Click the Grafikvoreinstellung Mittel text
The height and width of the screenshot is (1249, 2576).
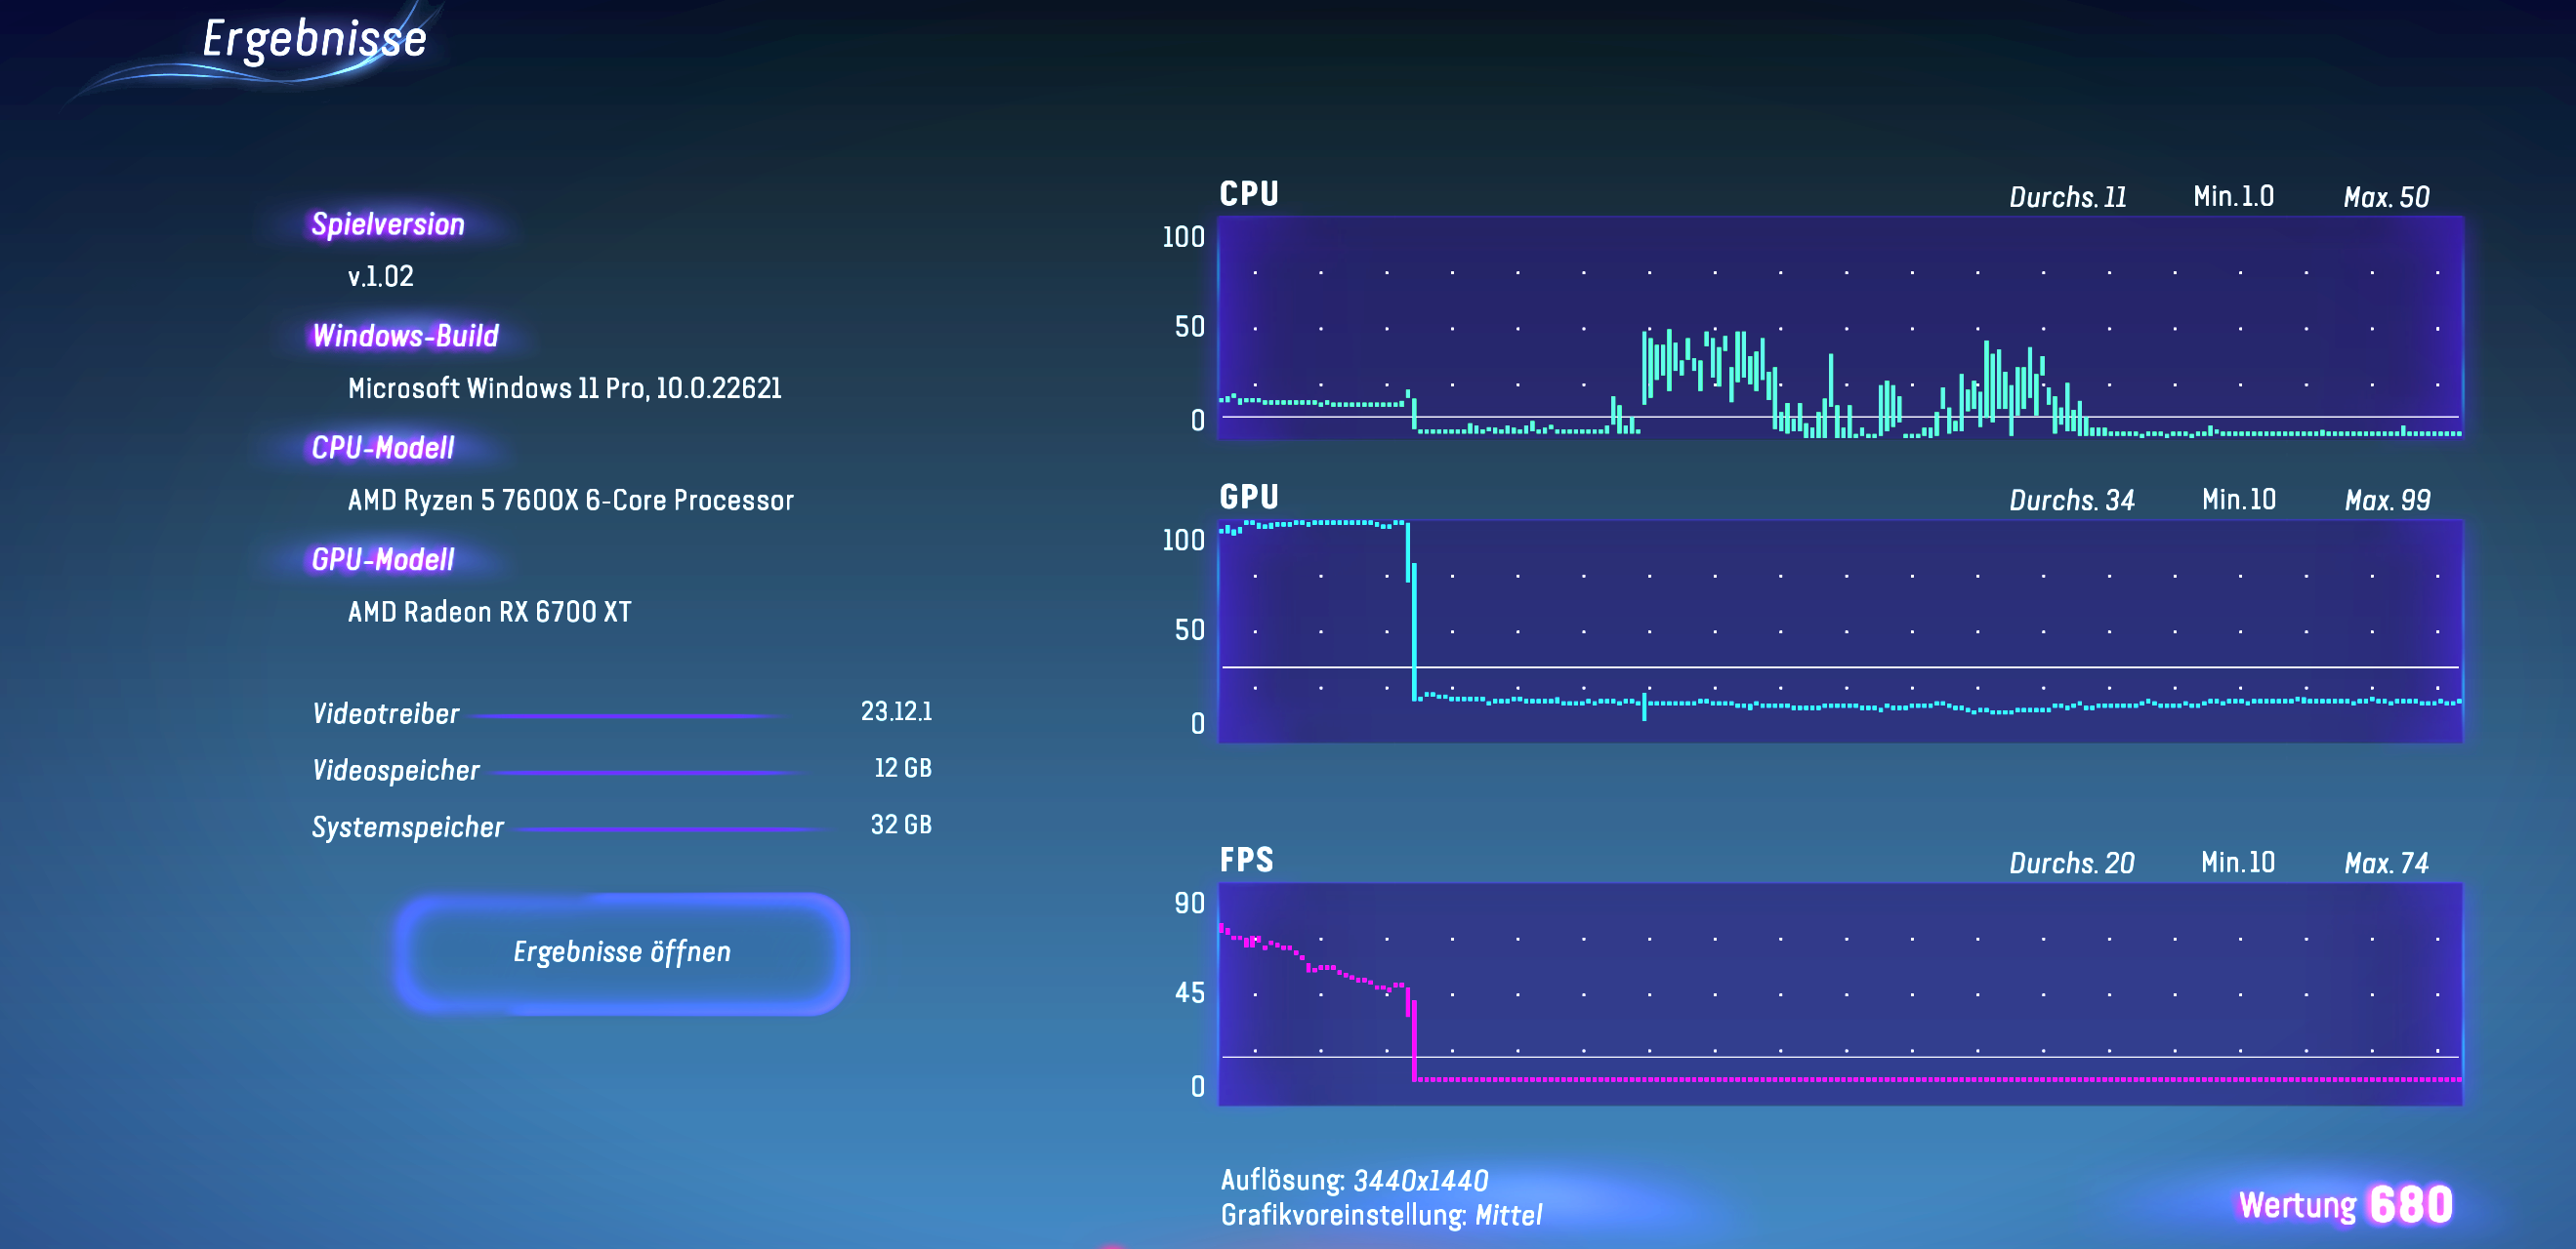(x=1380, y=1215)
